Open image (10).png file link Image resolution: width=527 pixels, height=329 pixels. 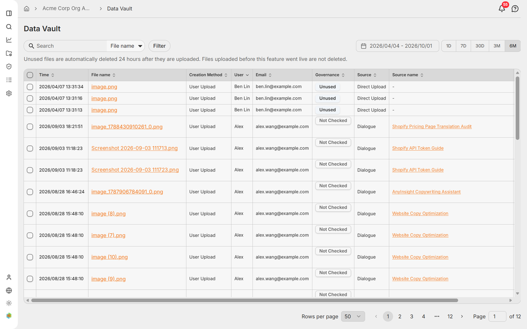[109, 257]
